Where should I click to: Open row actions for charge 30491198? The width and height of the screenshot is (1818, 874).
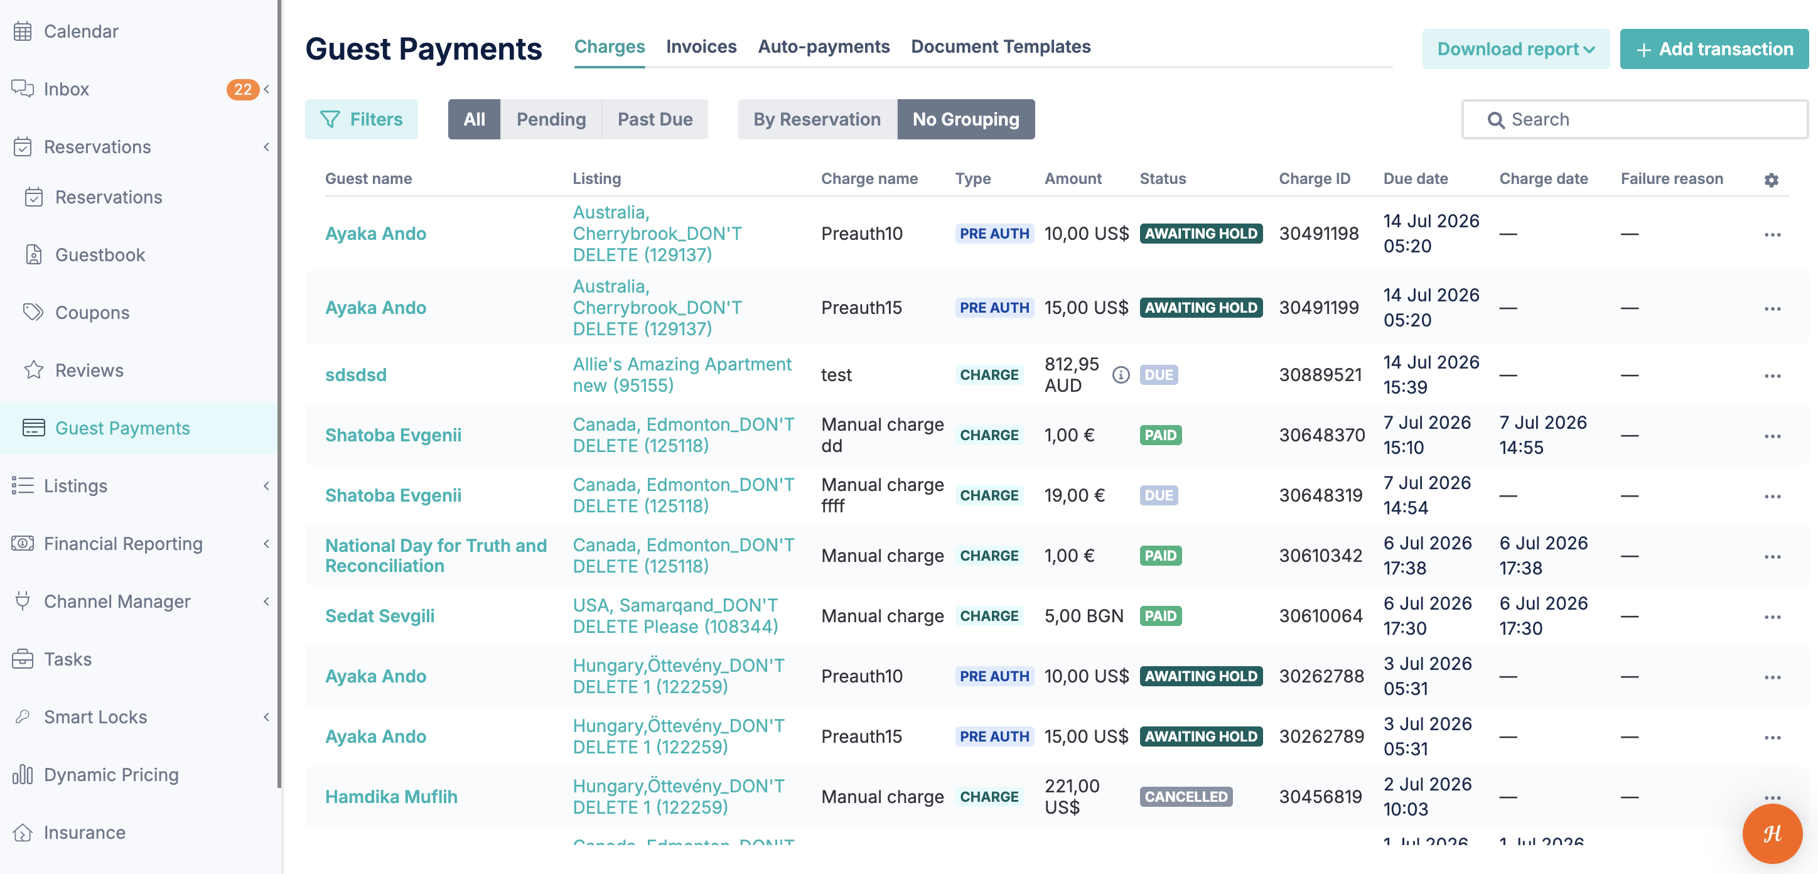[x=1773, y=234]
